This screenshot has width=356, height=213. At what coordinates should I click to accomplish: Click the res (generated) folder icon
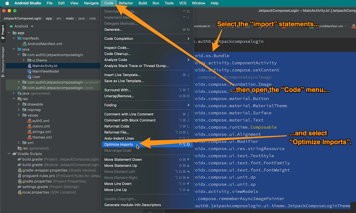20,148
